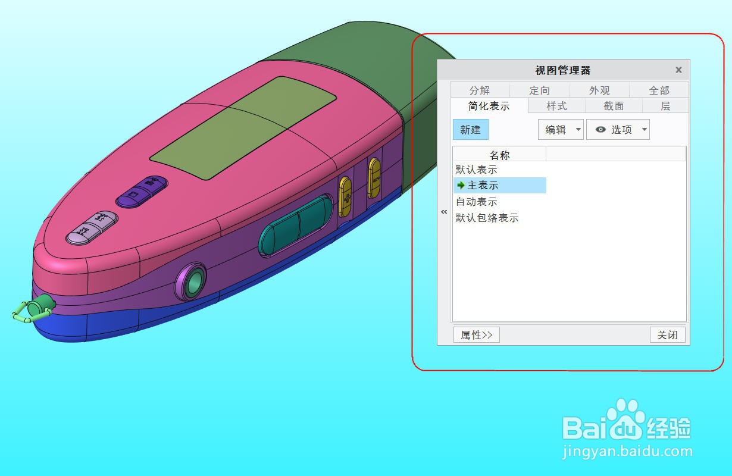The image size is (732, 476).
Task: Switch to the 样式 tab
Action: [557, 106]
